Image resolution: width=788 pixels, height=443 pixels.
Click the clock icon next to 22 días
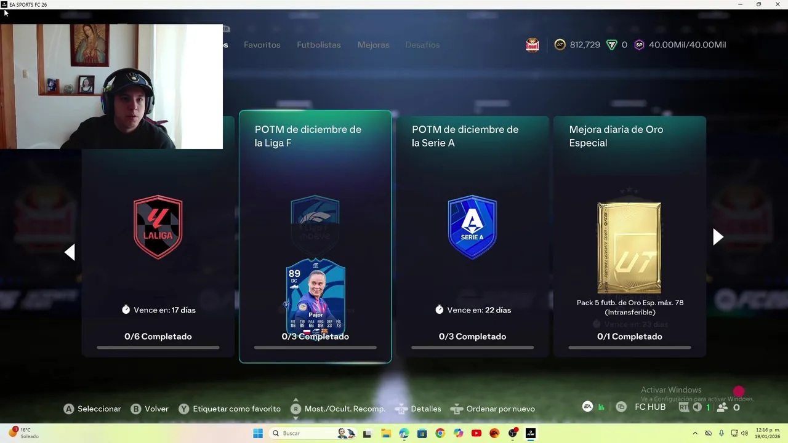(440, 310)
